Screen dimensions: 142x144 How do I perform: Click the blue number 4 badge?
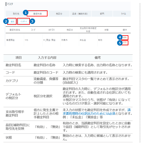[120, 37]
